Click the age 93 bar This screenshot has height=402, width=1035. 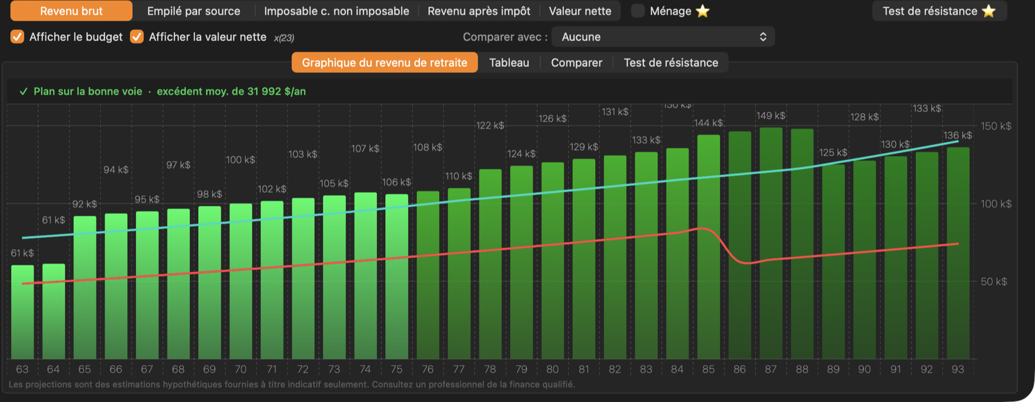click(958, 253)
